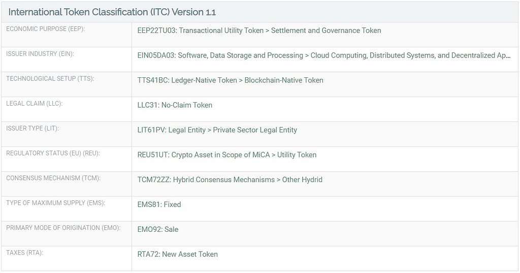Select the ECONOMIC PURPOSE (EEP) label

coord(45,29)
